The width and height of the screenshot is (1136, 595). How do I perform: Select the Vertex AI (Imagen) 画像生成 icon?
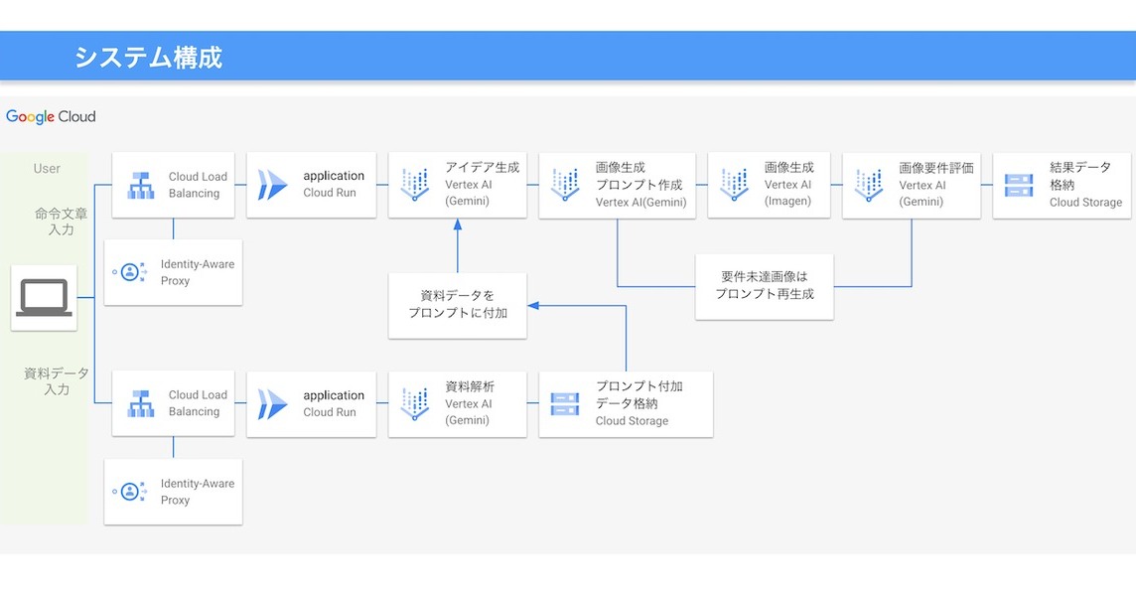(735, 185)
